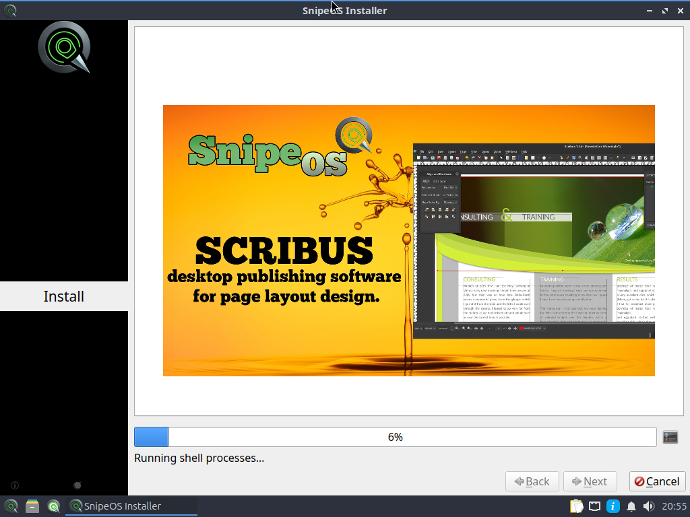Maximize the SnipeOS Installer window
Screen dimensions: 690x517
pyautogui.click(x=665, y=11)
